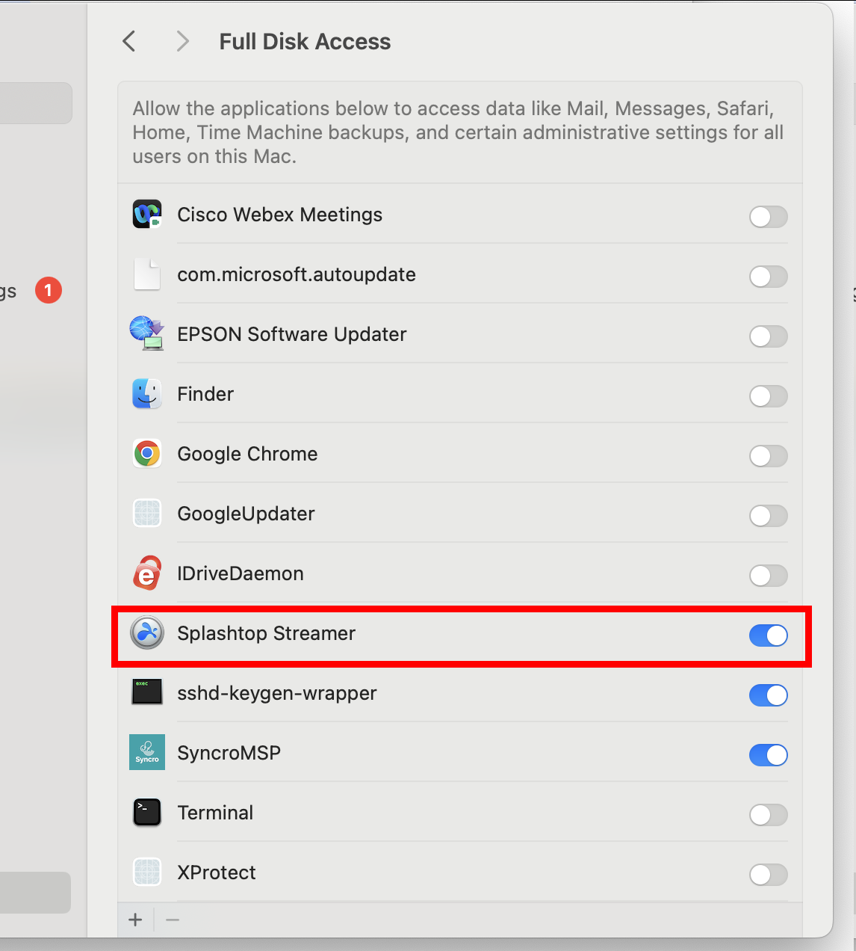This screenshot has width=856, height=951.
Task: Turn on EPSON Software Updater switch
Action: (x=769, y=336)
